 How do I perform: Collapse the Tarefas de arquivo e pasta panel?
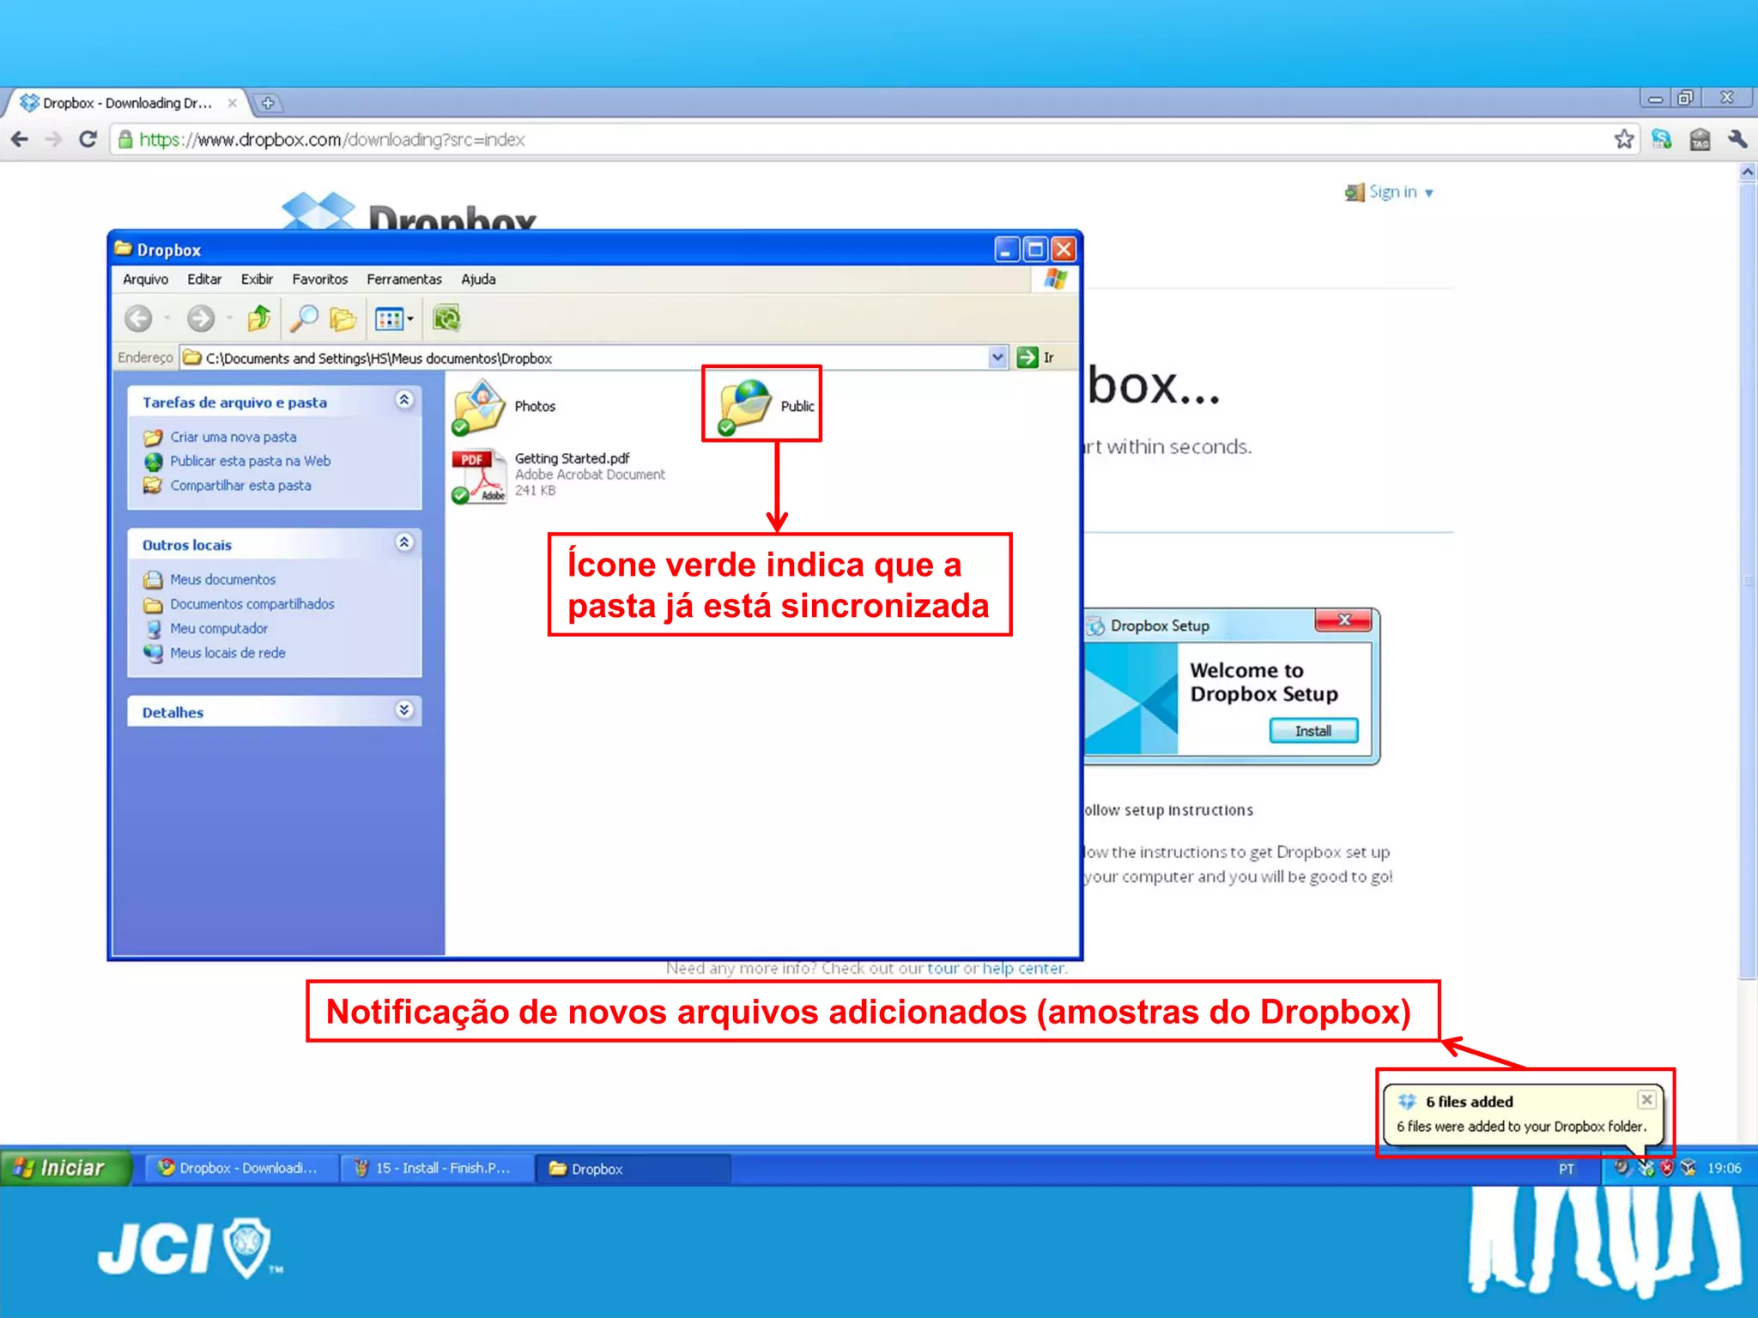point(404,400)
